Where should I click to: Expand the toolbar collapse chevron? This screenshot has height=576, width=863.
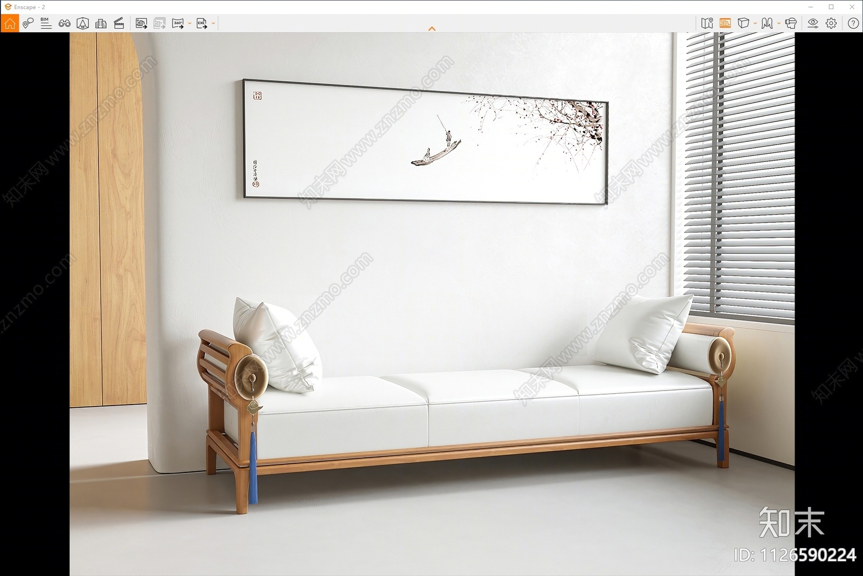[432, 29]
